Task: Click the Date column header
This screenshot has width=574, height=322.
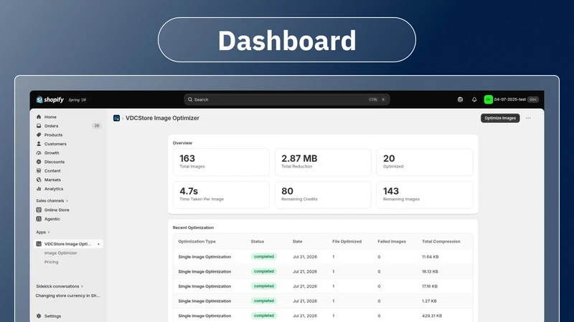Action: point(298,241)
